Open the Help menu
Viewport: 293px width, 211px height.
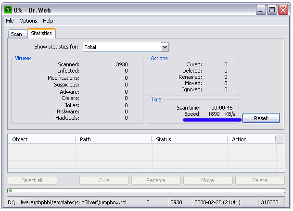(x=48, y=21)
